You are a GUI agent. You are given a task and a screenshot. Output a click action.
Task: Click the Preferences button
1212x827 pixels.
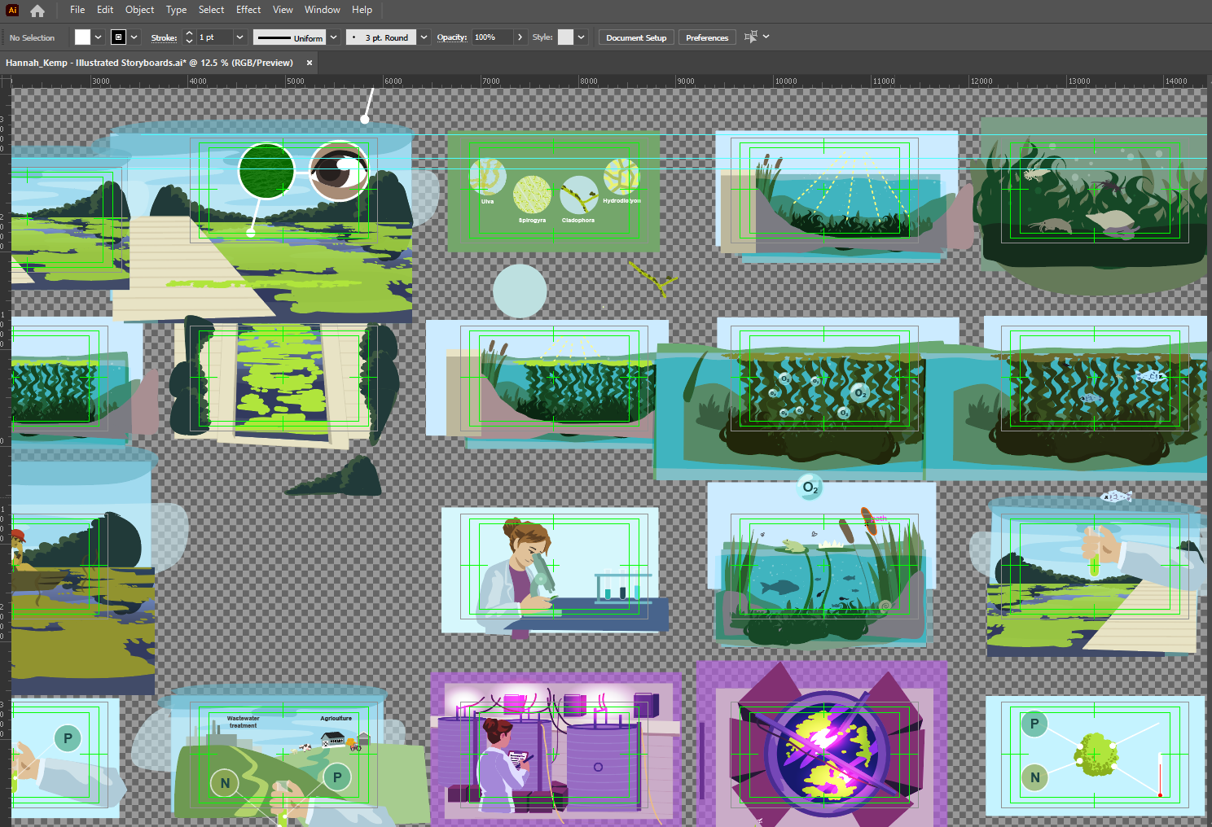pos(707,37)
